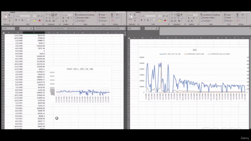This screenshot has width=251, height=141.
Task: Pick yellow Fill Color in right window
Action: click(160, 20)
